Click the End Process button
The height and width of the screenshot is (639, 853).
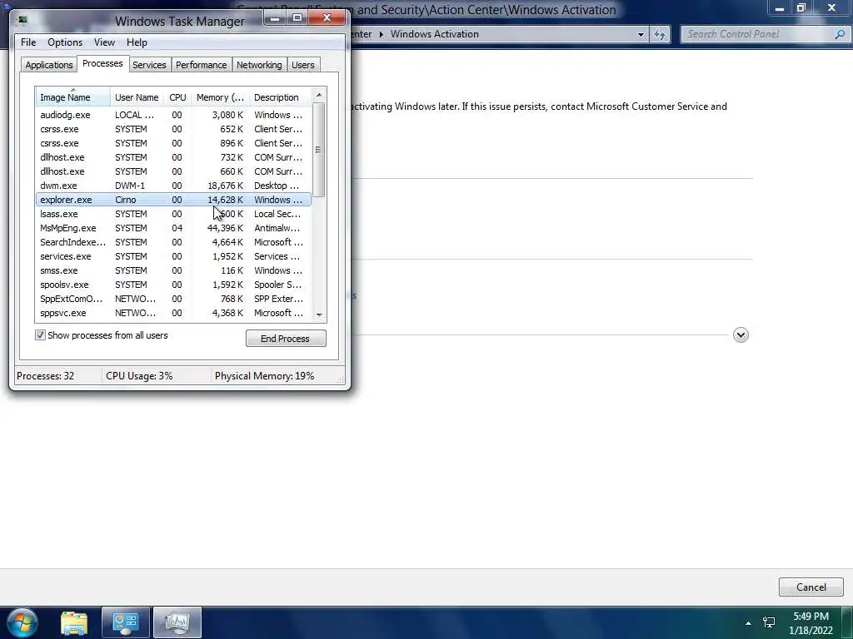(286, 339)
